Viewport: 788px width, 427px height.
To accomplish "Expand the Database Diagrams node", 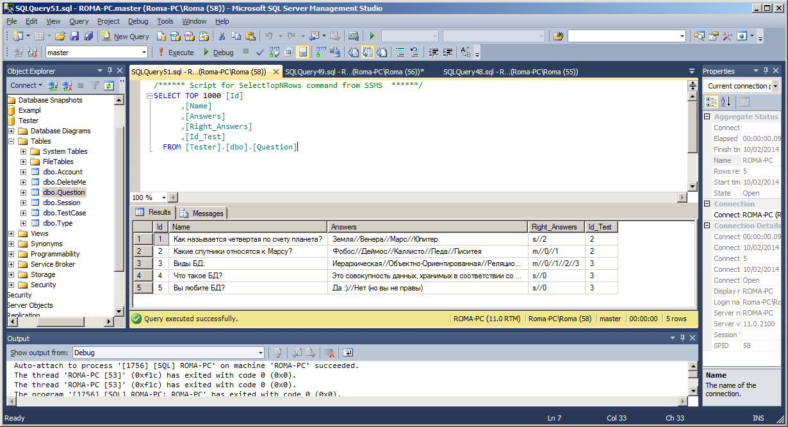I will (x=12, y=131).
